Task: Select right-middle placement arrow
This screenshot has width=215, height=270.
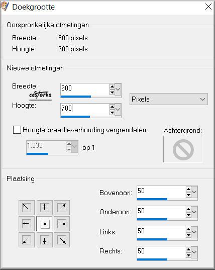Action: point(62,224)
